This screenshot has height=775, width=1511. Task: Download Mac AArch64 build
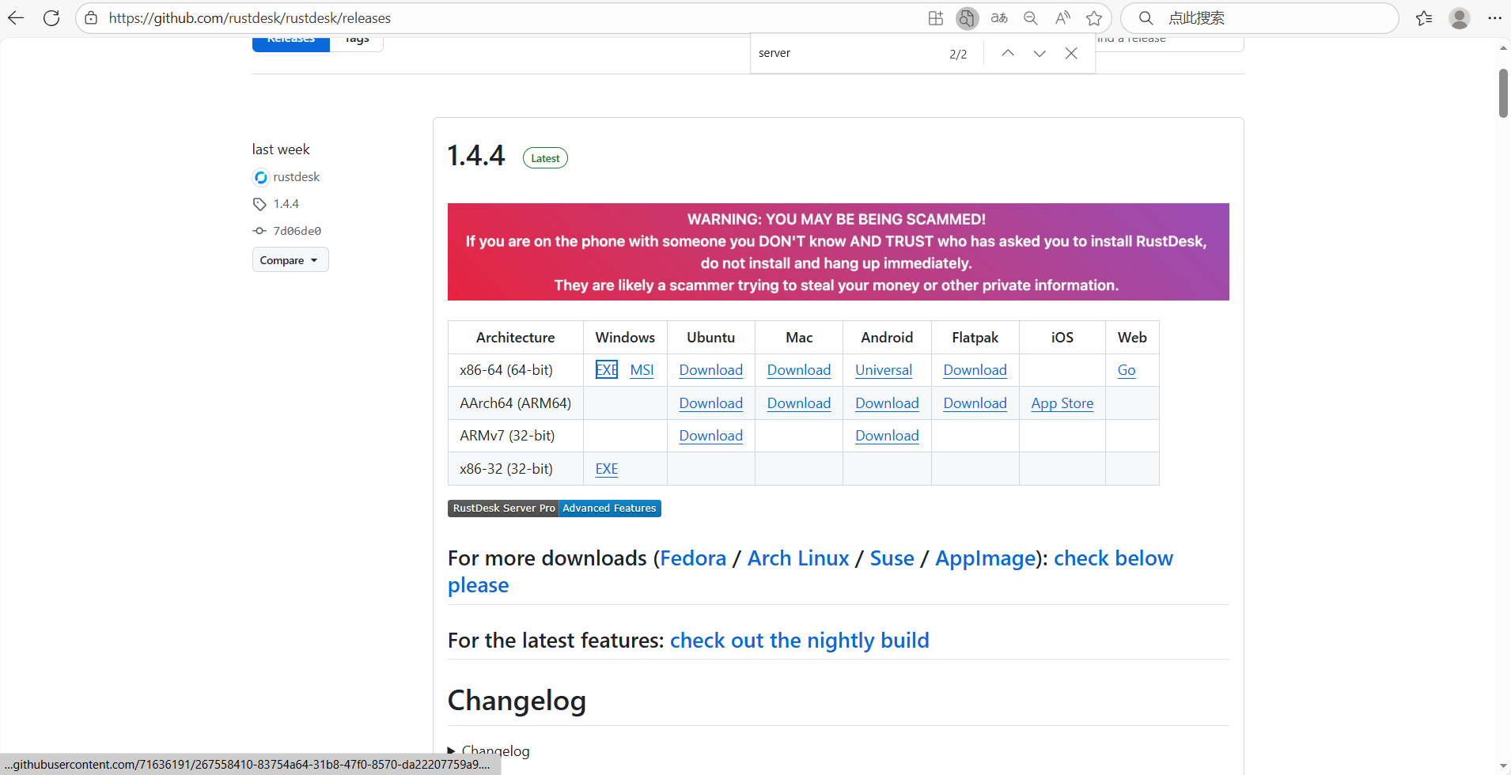[799, 403]
